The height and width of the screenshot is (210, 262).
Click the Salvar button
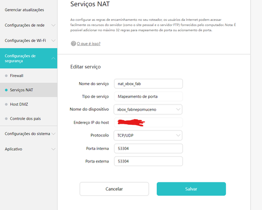(x=191, y=189)
